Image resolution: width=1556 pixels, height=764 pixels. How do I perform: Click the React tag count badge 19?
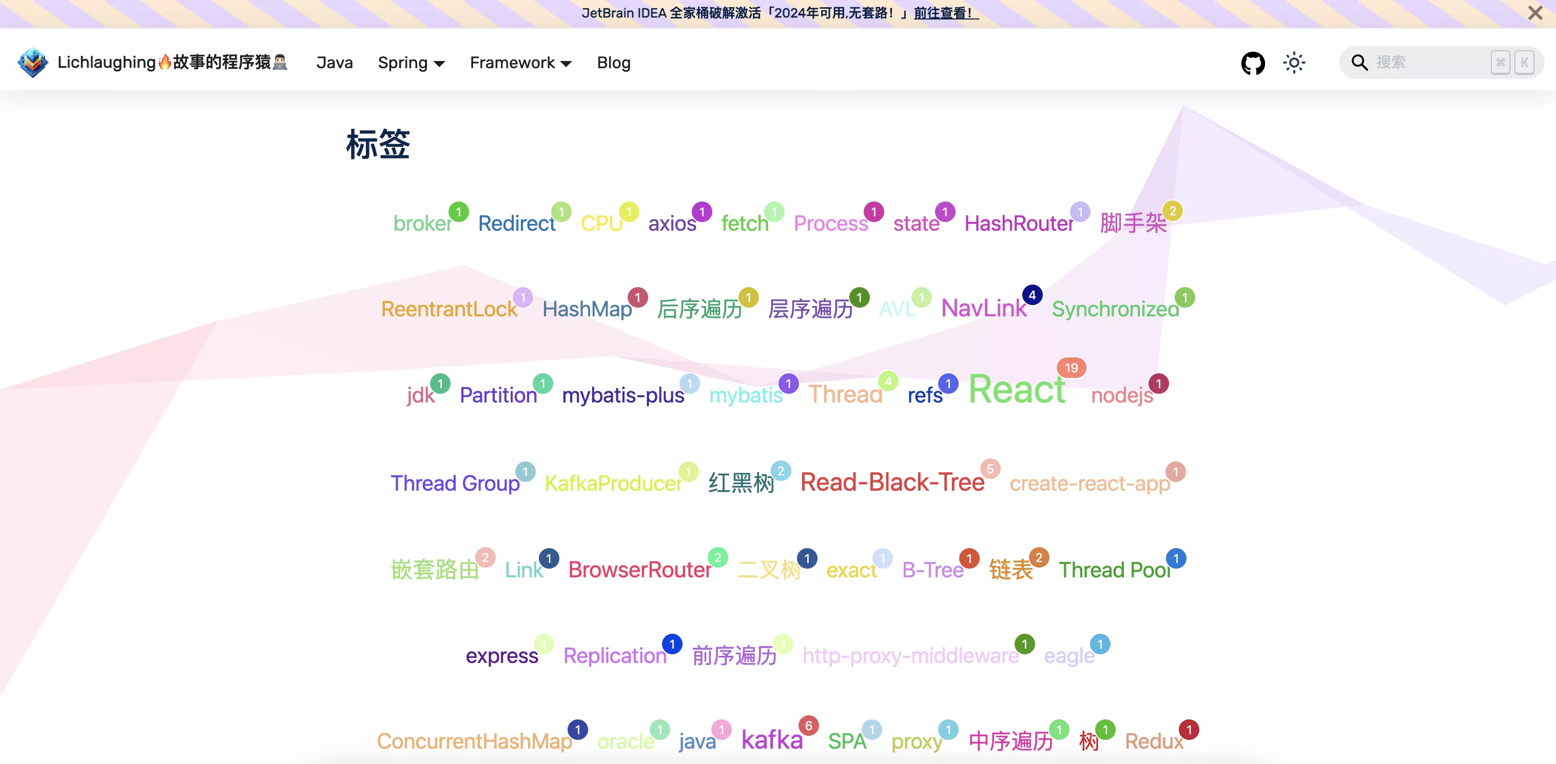[1071, 368]
